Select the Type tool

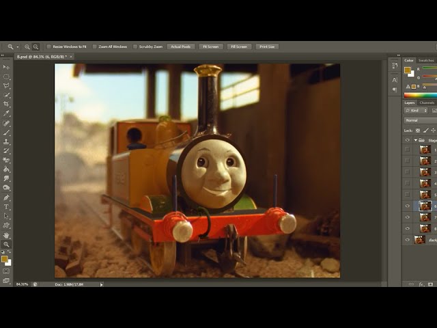point(6,206)
